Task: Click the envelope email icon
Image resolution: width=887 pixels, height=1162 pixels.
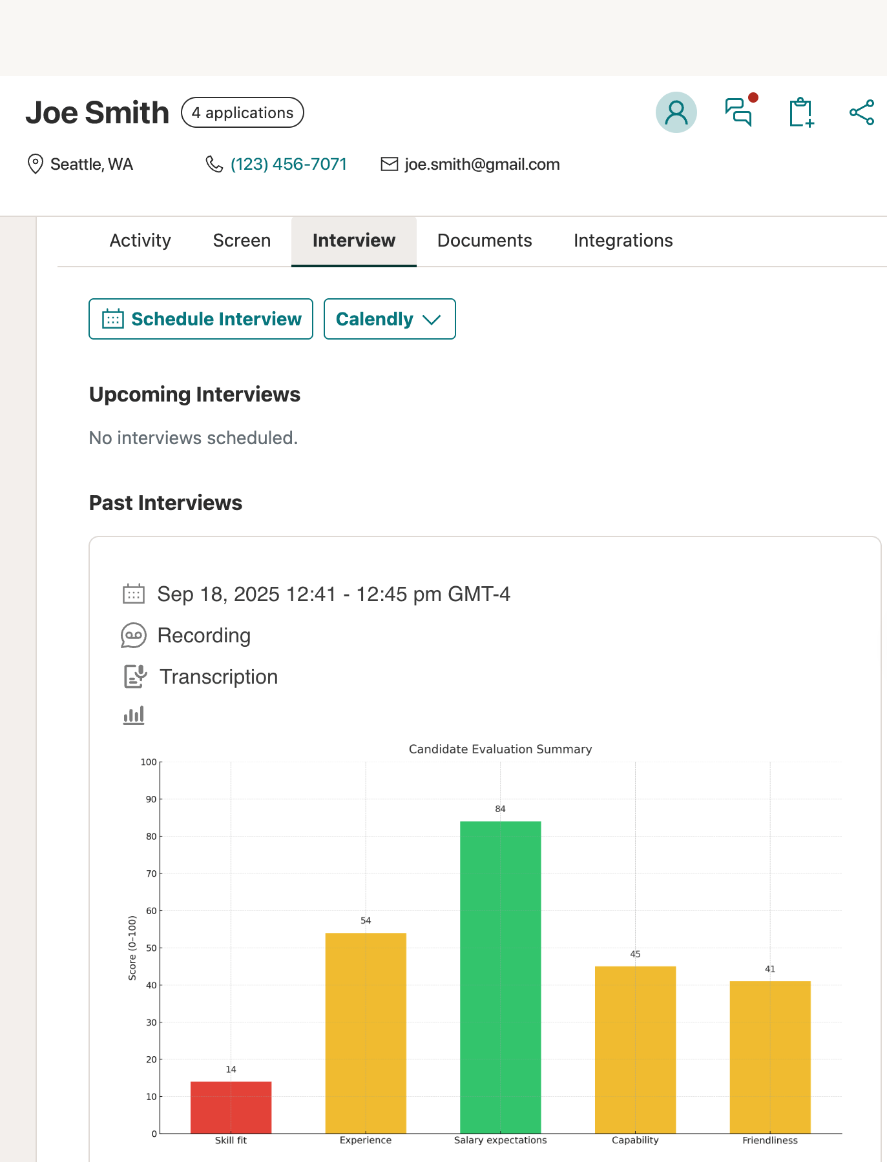Action: coord(390,164)
